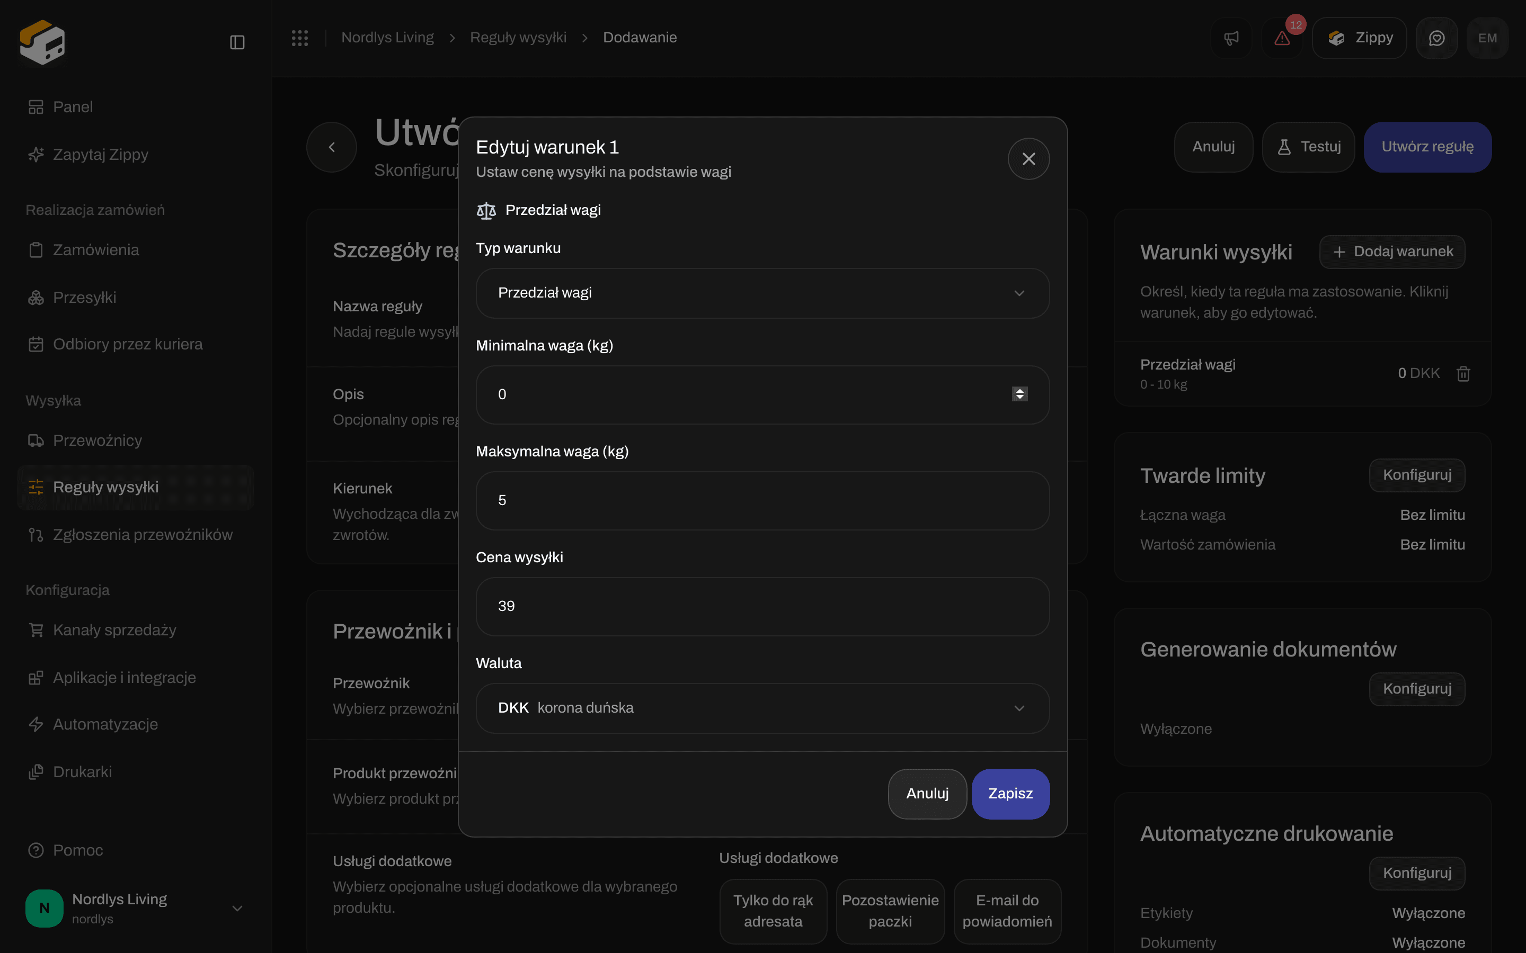Open Przewoźnicy page
The width and height of the screenshot is (1526, 953).
coord(136,440)
